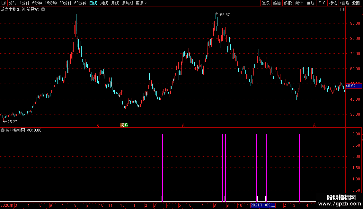Select the 5分钟 period tab

37,3
